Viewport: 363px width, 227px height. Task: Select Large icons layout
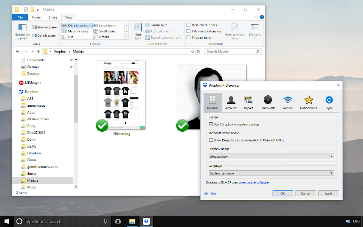(x=105, y=25)
